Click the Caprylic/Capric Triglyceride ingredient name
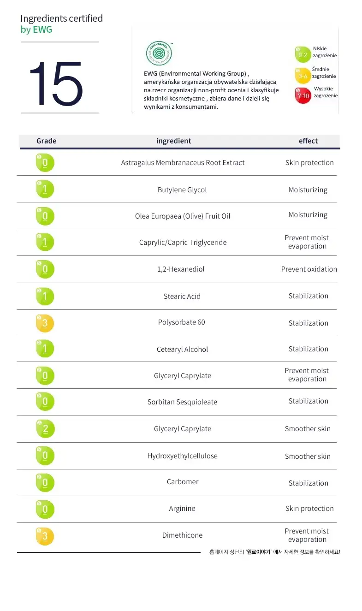The width and height of the screenshot is (362, 611). coord(183,243)
